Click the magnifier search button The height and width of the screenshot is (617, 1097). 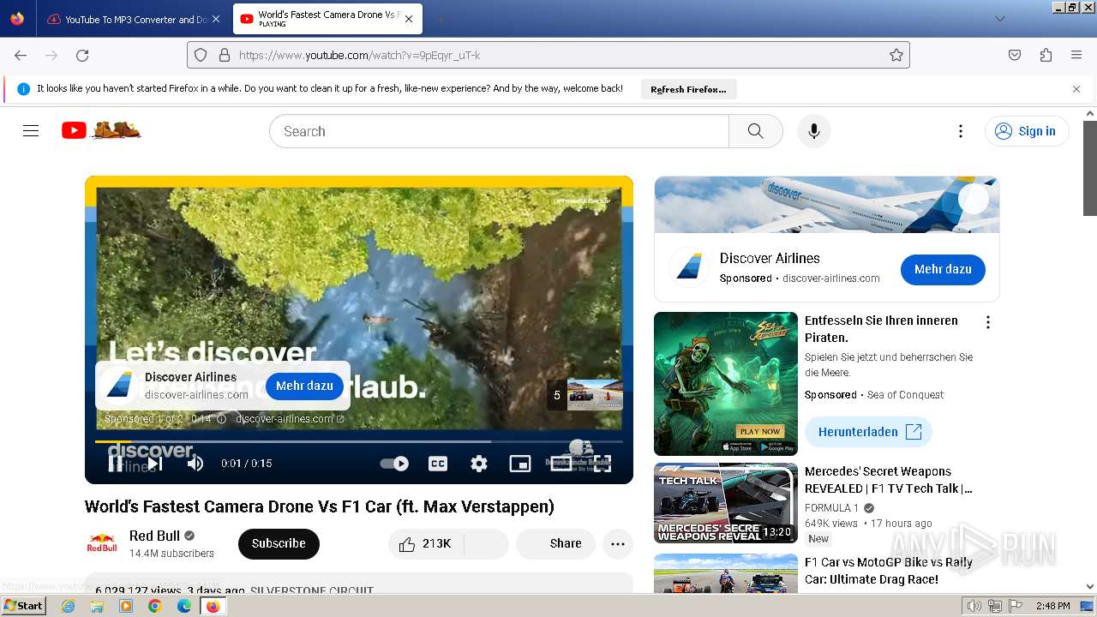click(755, 131)
